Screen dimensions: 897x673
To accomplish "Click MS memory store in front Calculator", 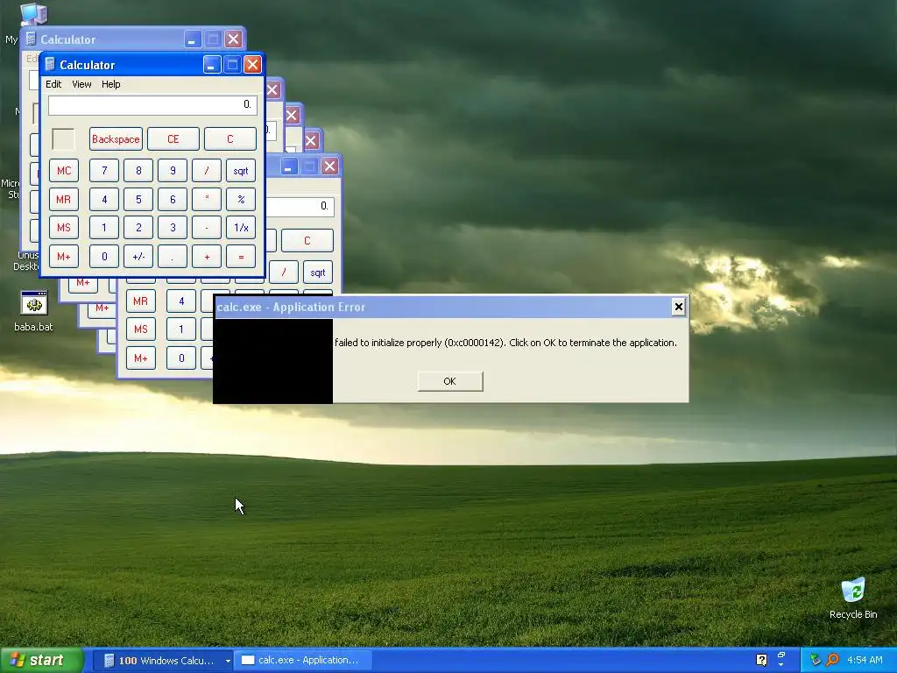I will (63, 228).
